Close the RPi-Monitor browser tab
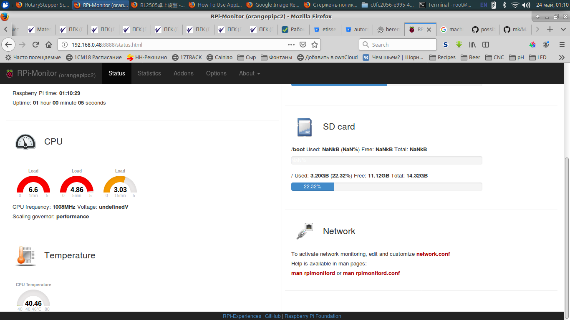The image size is (570, 320). click(x=429, y=30)
